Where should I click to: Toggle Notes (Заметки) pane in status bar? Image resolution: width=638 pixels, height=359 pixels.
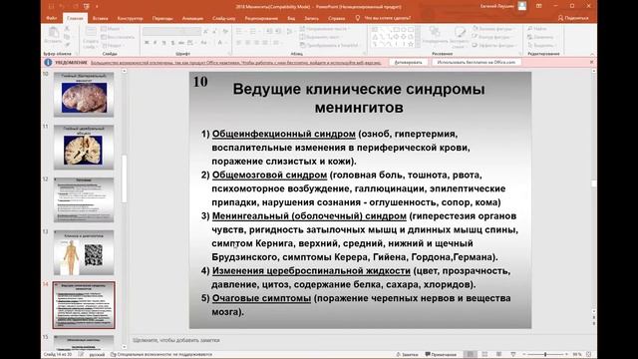pyautogui.click(x=407, y=355)
